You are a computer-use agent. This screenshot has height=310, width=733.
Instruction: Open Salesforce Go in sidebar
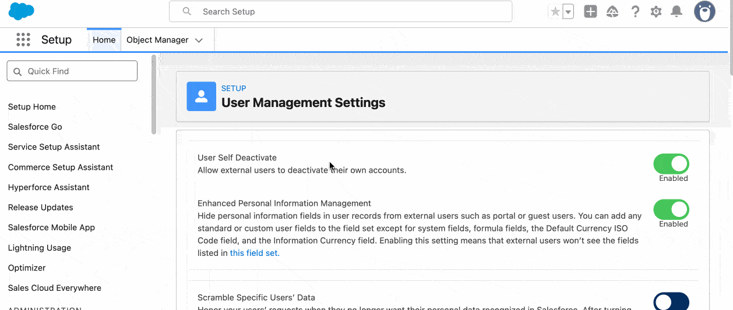35,127
